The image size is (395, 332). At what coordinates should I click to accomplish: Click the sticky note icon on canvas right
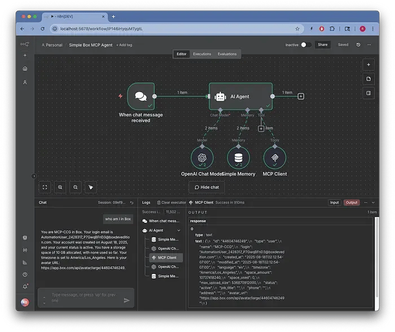[368, 79]
